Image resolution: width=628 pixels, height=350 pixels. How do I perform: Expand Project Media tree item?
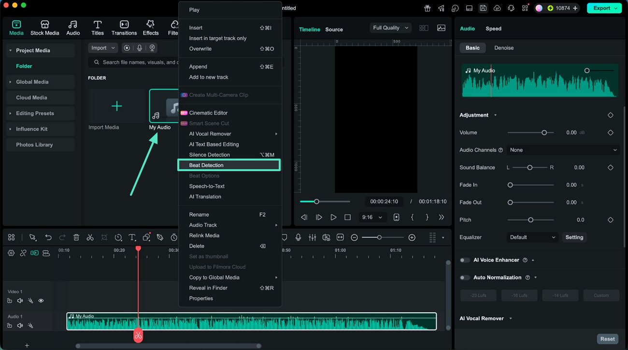pos(10,50)
